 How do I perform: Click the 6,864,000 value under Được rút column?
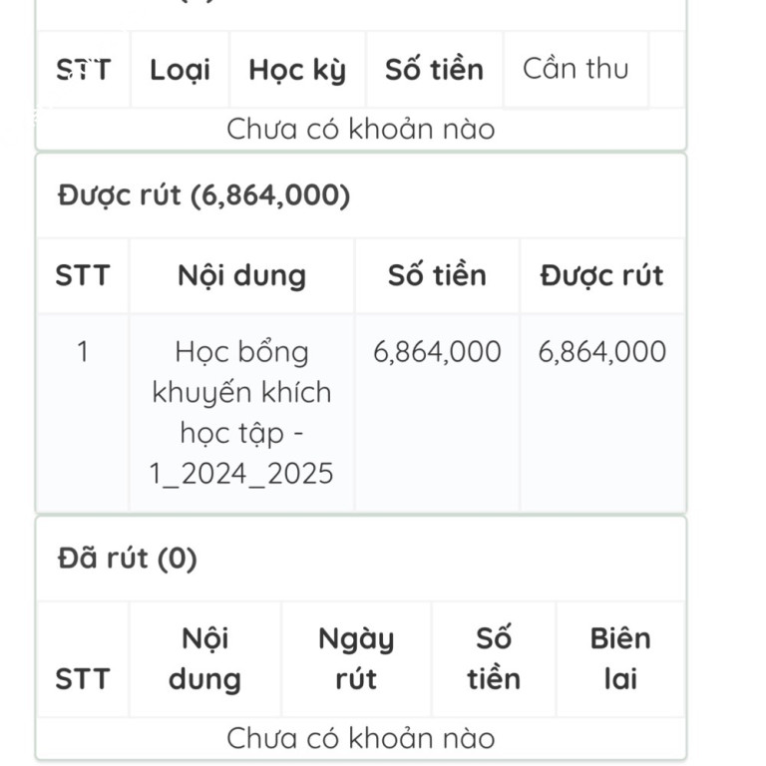pos(601,351)
